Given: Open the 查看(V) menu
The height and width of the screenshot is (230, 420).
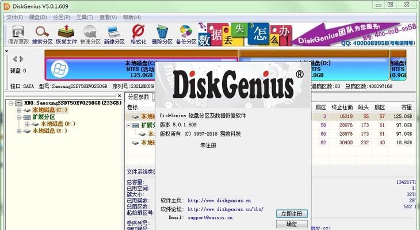Looking at the screenshot, I should [x=108, y=17].
